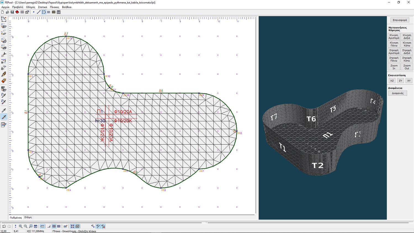Click the undo arrow
This screenshot has width=414, height=233.
(4, 226)
